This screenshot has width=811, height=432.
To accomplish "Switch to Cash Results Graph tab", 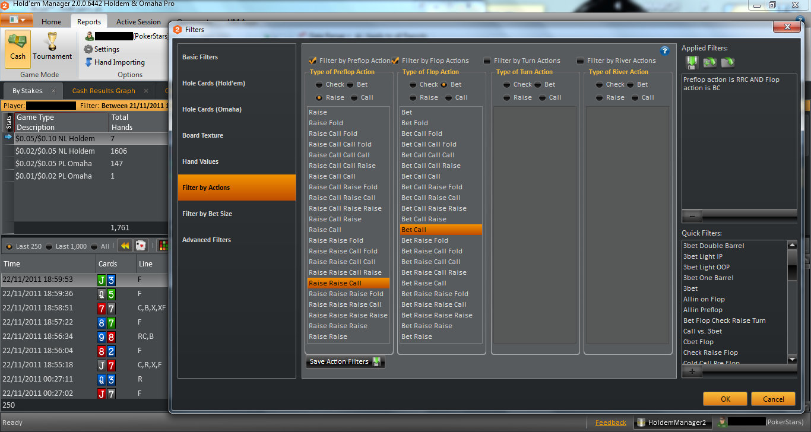I will click(x=104, y=91).
